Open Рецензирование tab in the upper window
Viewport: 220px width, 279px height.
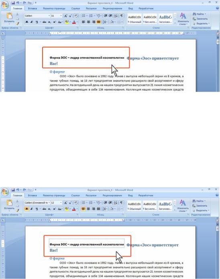click(x=112, y=8)
